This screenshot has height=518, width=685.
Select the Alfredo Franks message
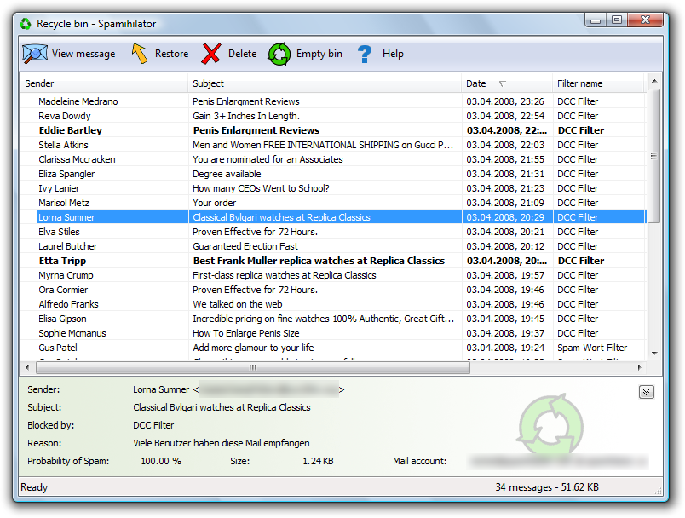pos(333,304)
